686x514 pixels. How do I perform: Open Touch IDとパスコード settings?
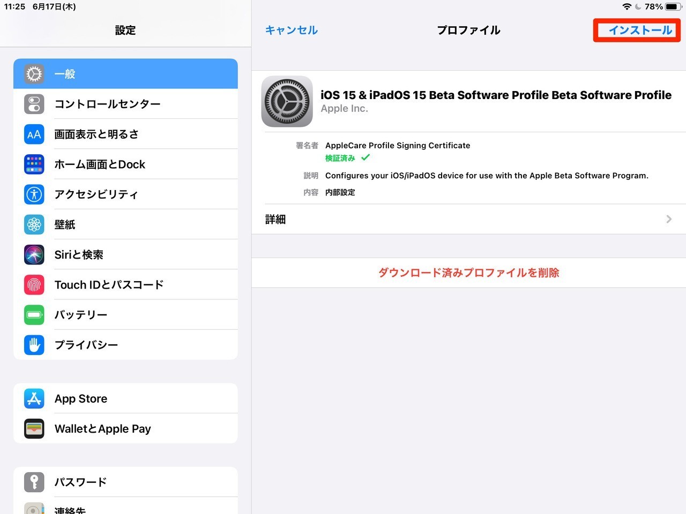click(x=125, y=285)
